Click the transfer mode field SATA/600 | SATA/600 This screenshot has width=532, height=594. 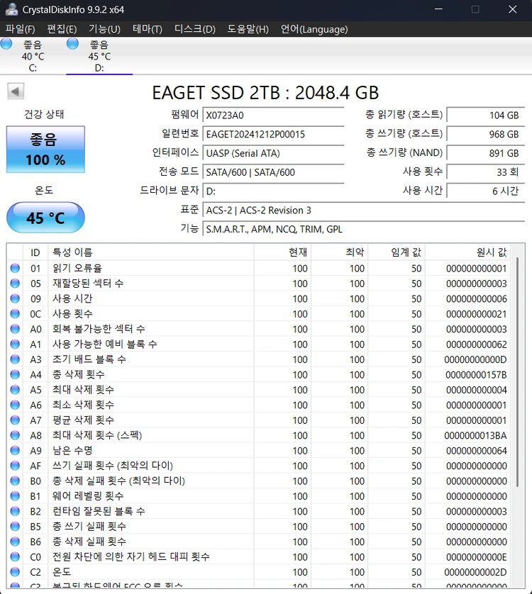pyautogui.click(x=273, y=172)
